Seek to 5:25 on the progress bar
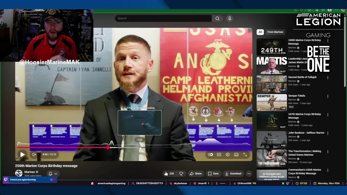The height and width of the screenshot is (195, 347). coord(140,148)
